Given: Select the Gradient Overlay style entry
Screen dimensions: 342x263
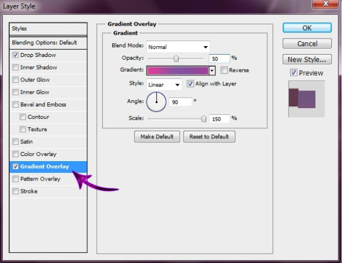Looking at the screenshot, I should coord(44,167).
